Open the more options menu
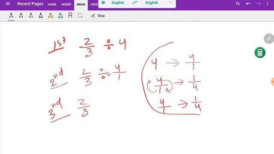Viewport: 274px width, 154px height. (x=268, y=4)
